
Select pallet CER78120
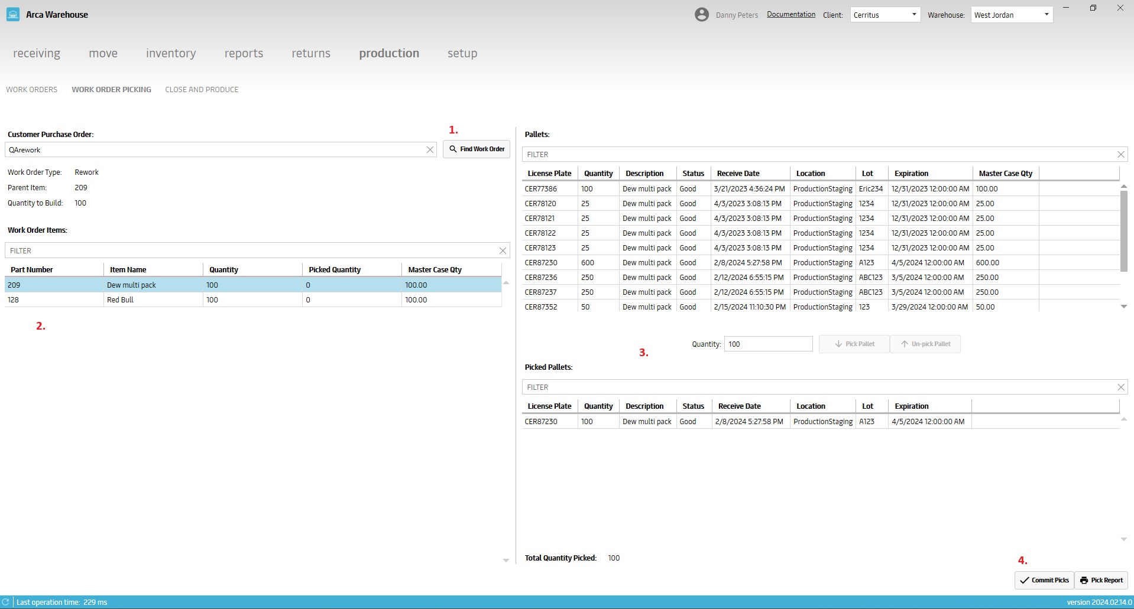[821, 204]
